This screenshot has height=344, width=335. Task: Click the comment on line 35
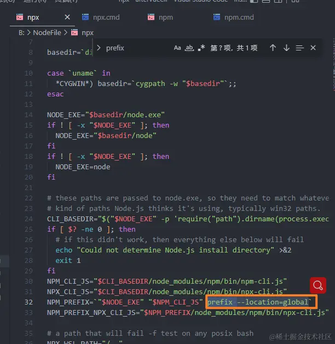tap(150, 334)
